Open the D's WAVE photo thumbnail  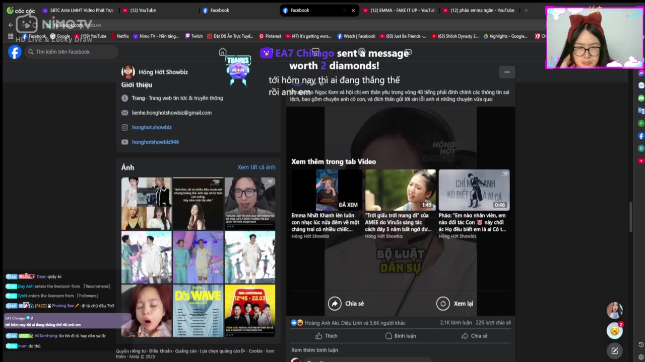coord(198,311)
